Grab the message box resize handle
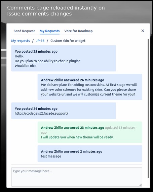153x192 pixels. [x=140, y=185]
